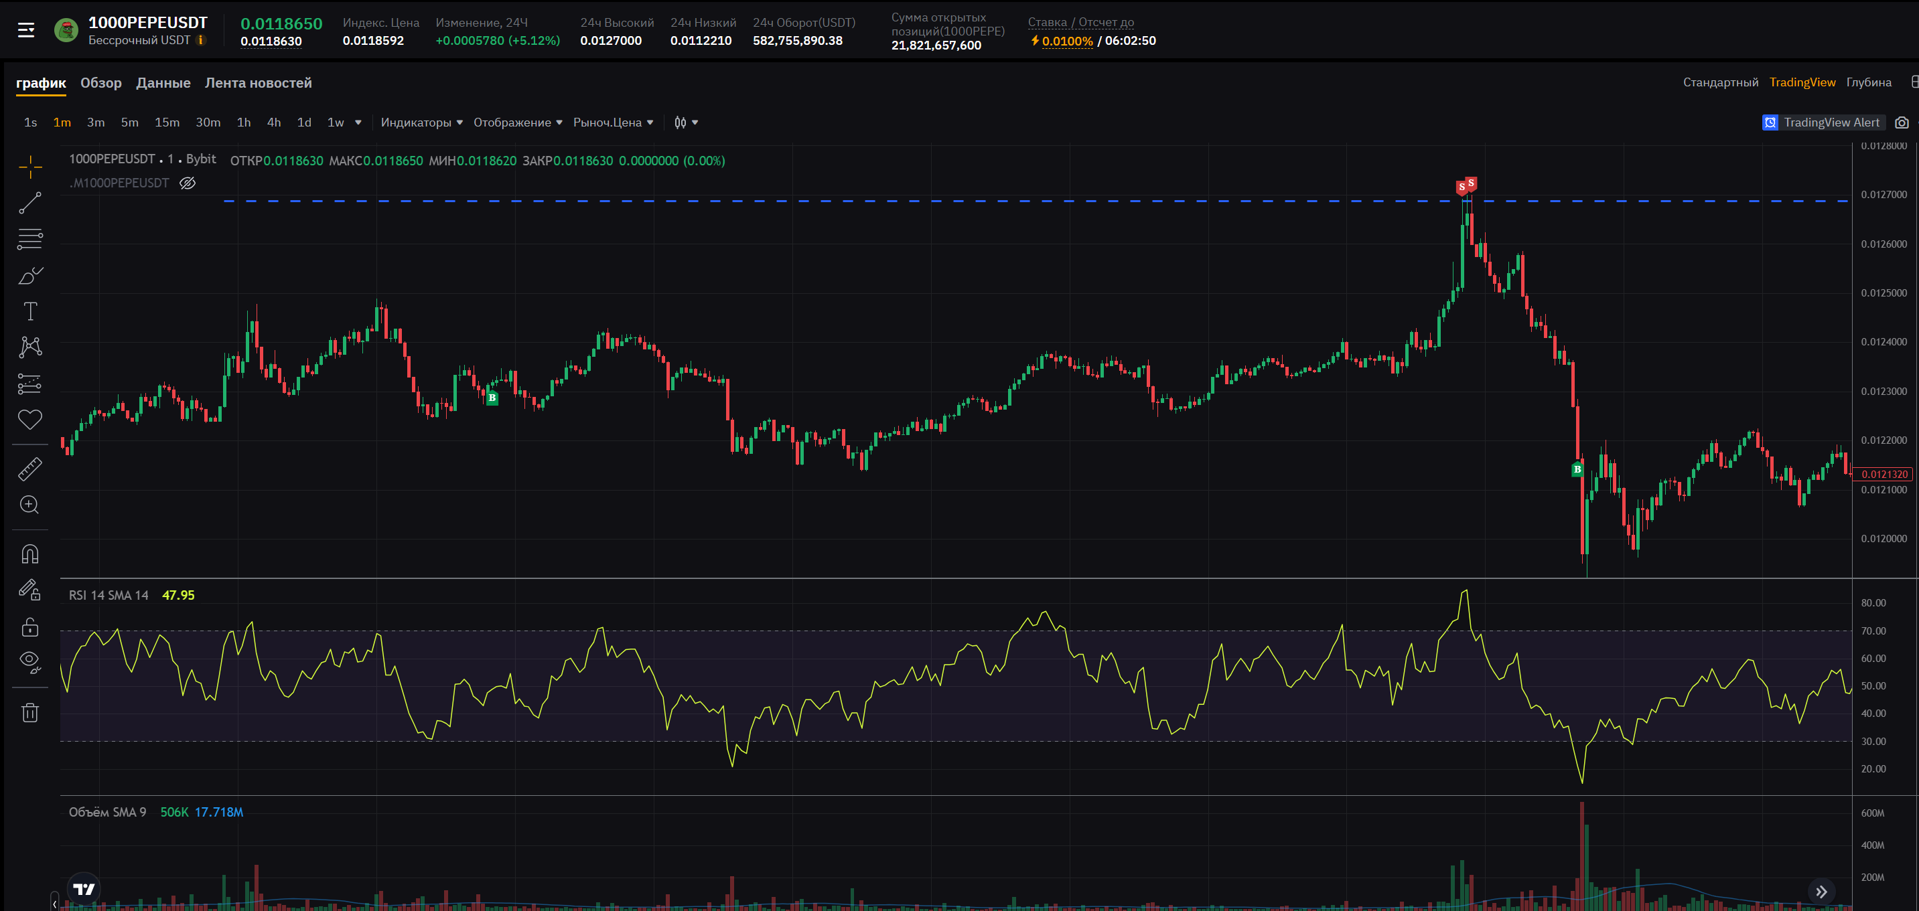Select the brush drawing tool
Screen dimensions: 1919x911
tap(29, 275)
